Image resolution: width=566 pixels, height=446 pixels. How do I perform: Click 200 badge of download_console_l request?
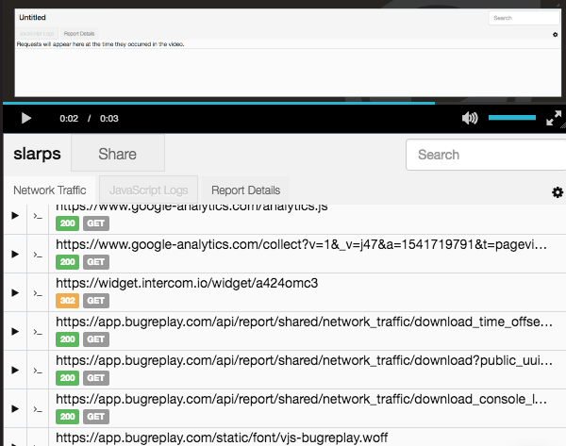[68, 417]
